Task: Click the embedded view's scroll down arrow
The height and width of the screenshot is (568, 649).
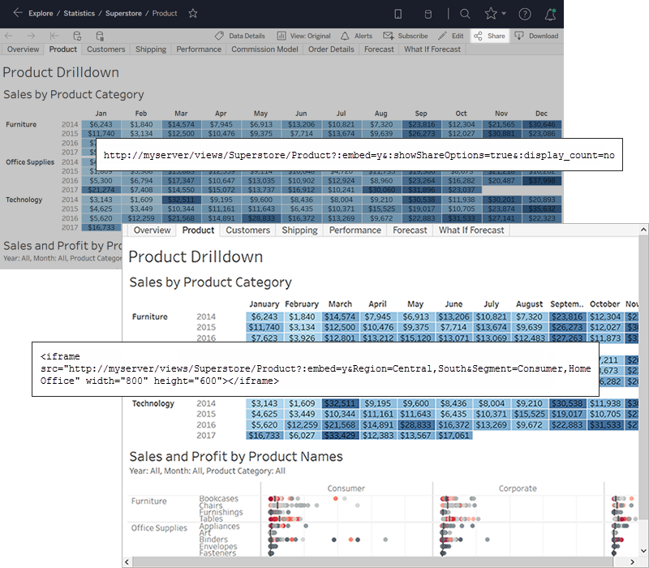Action: point(643,551)
